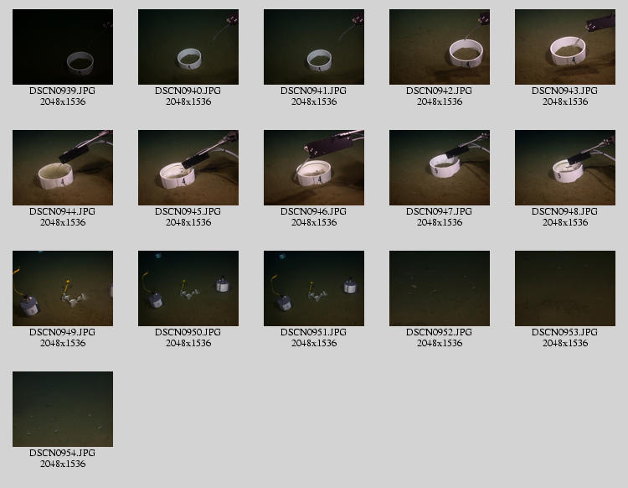Select the DSCN0940.JPG image thumbnail
The width and height of the screenshot is (628, 488).
tap(188, 47)
